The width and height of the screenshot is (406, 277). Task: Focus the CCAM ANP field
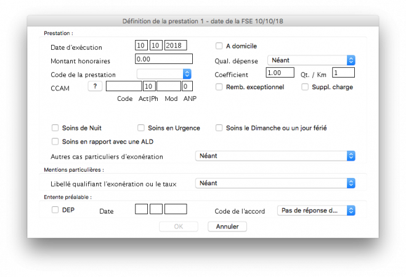(187, 86)
